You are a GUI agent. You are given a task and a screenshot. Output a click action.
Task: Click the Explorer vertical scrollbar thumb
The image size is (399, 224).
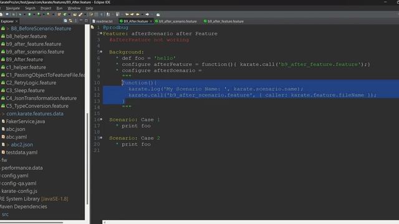point(87,159)
